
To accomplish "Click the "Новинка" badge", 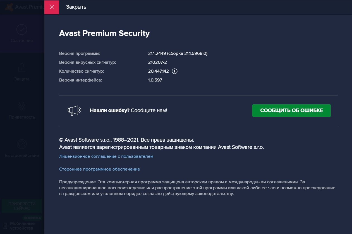I will pos(32,218).
